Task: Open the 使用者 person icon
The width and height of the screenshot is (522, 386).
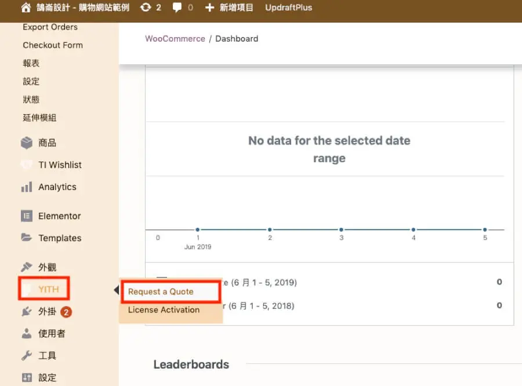Action: 27,333
